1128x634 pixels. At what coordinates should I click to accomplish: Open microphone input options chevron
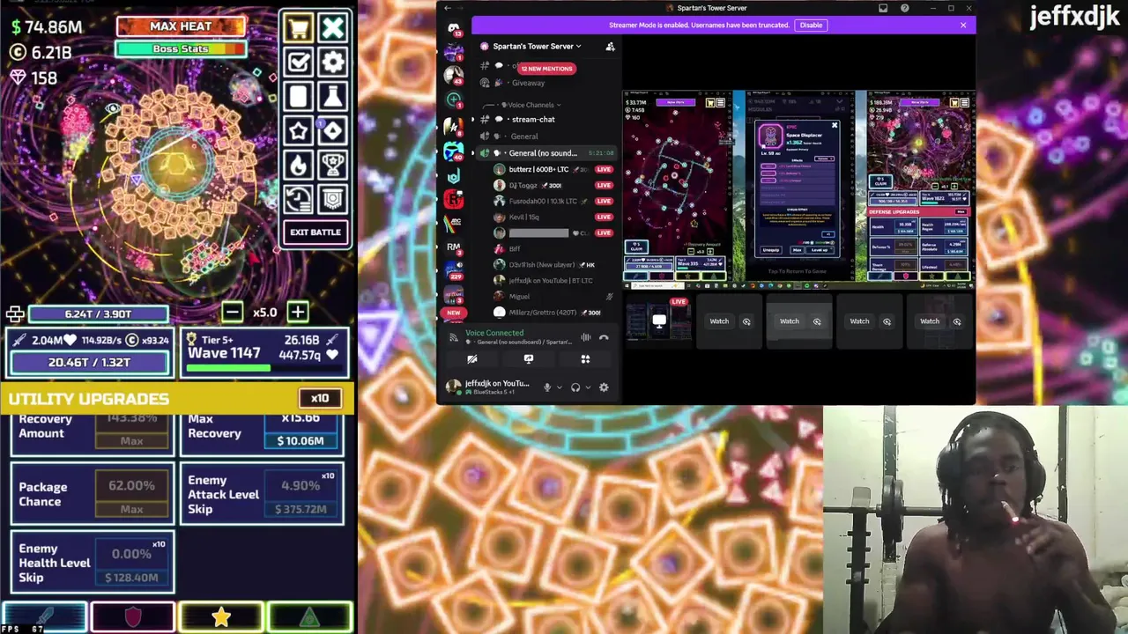[x=559, y=387]
